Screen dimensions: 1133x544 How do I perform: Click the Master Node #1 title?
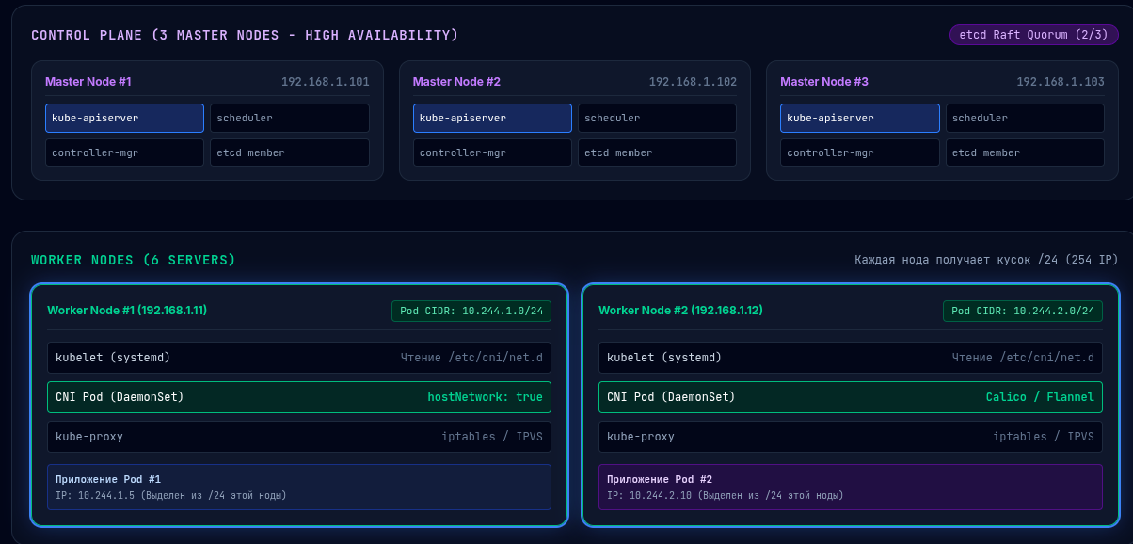click(x=88, y=82)
